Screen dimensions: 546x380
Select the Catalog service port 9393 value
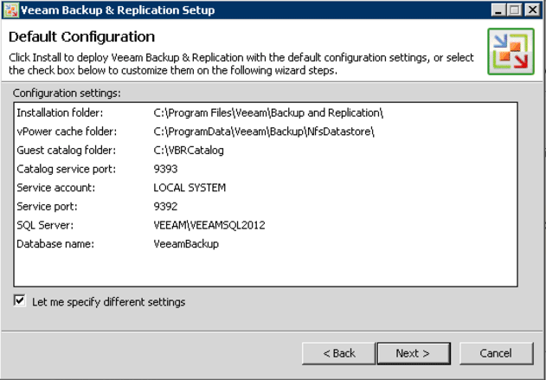pyautogui.click(x=165, y=169)
